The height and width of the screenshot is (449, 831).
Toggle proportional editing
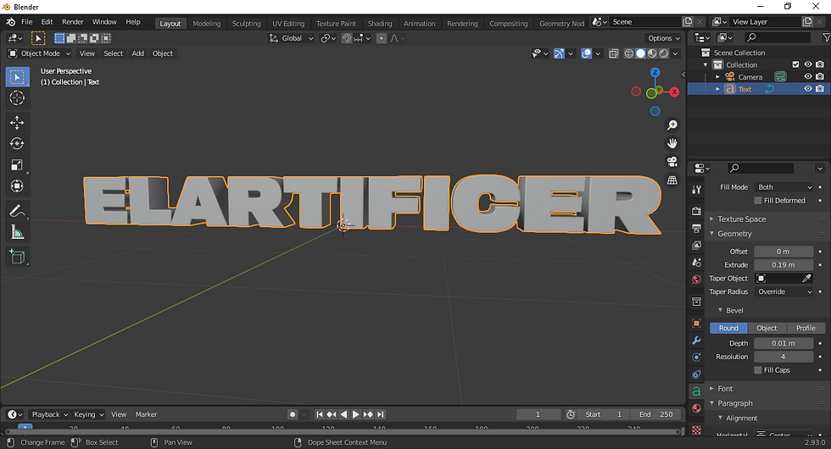pyautogui.click(x=381, y=38)
